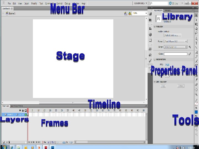Screen dimensions: 199x149
Task: Select the Free Transform tool
Action: pos(196,24)
